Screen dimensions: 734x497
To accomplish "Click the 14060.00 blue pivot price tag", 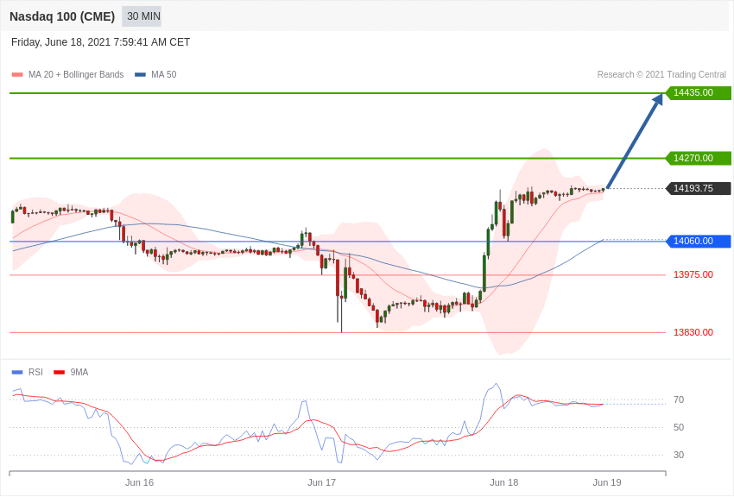I will click(x=698, y=242).
